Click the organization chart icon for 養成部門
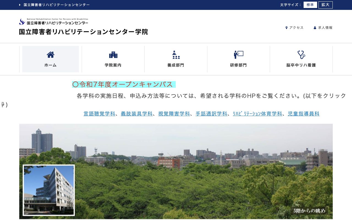This screenshot has width=352, height=220. [176, 54]
